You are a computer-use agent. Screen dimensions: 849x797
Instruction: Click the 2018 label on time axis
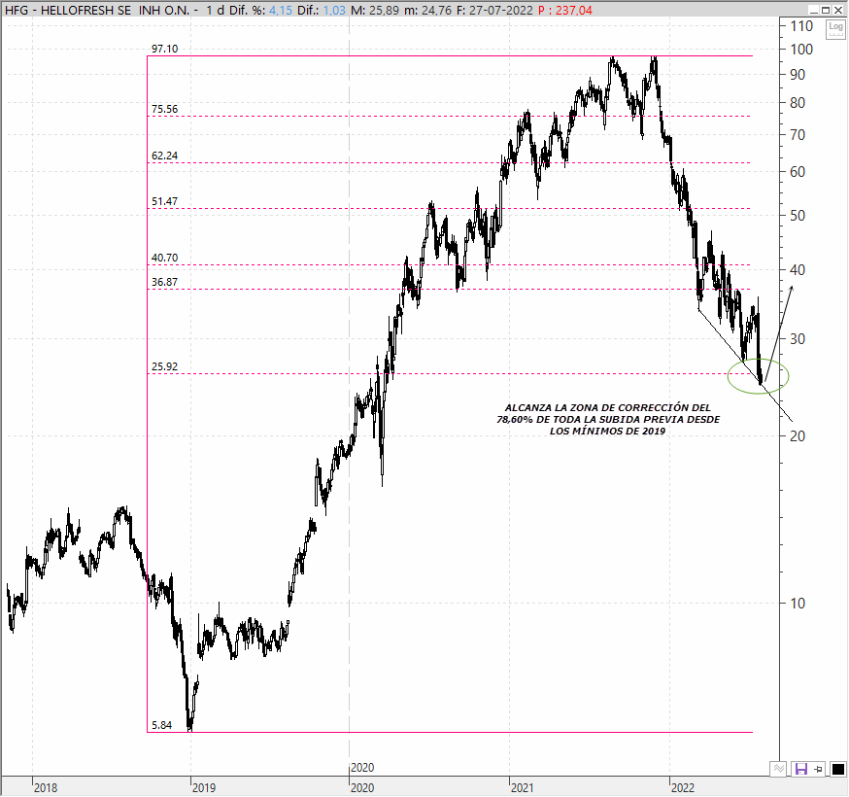pos(46,787)
